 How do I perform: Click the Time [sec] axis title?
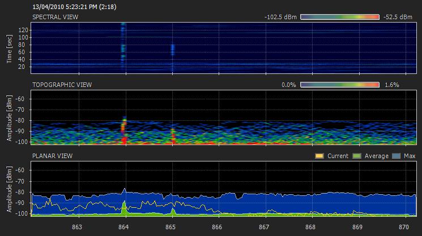point(10,49)
